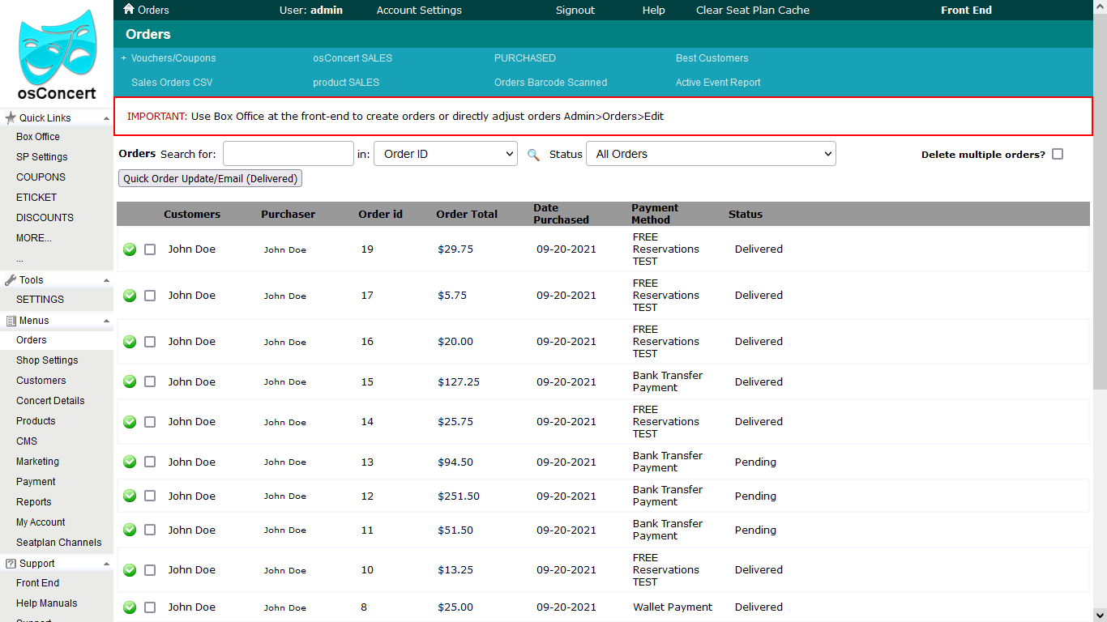Open the All Orders status dropdown
The height and width of the screenshot is (622, 1107).
pyautogui.click(x=710, y=154)
